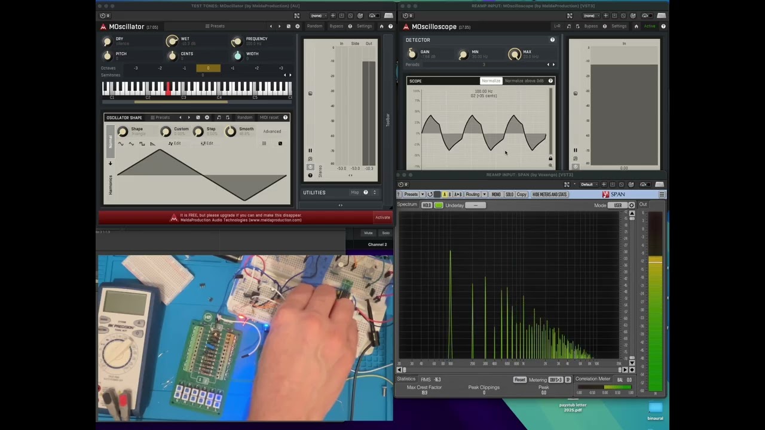Select octave -1 in MOscillator
Screen dimensions: 765x430
184,68
